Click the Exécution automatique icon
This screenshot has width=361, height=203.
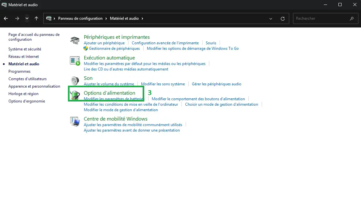(x=75, y=61)
